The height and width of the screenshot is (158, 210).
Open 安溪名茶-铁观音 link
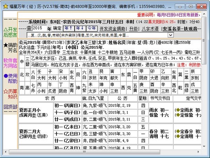pos(180,29)
